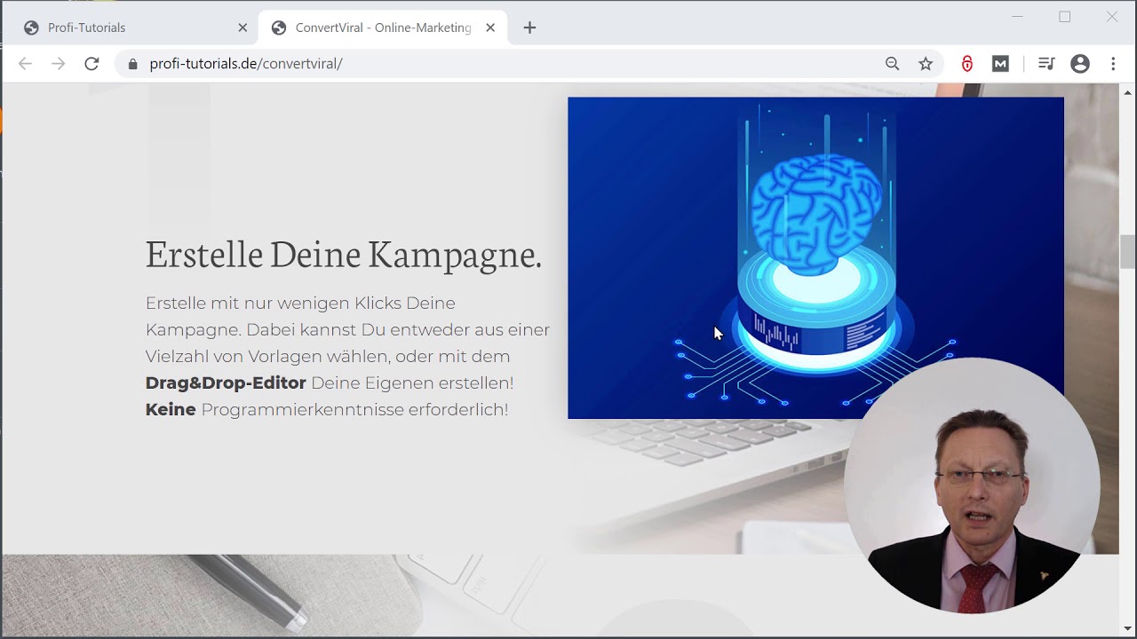
Task: Click the bold word 'Keine'
Action: point(171,410)
